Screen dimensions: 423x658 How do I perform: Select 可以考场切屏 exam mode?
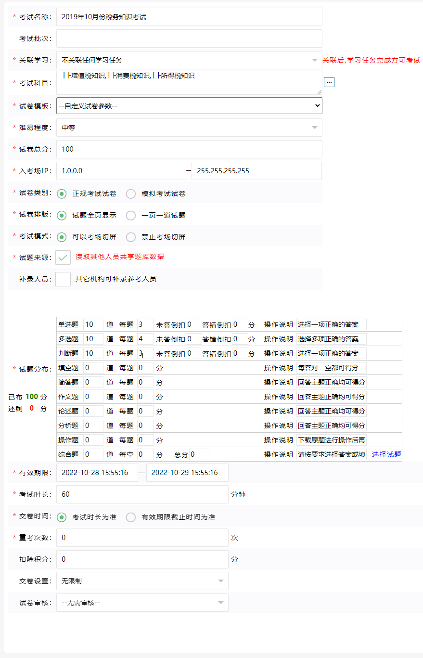click(x=62, y=237)
